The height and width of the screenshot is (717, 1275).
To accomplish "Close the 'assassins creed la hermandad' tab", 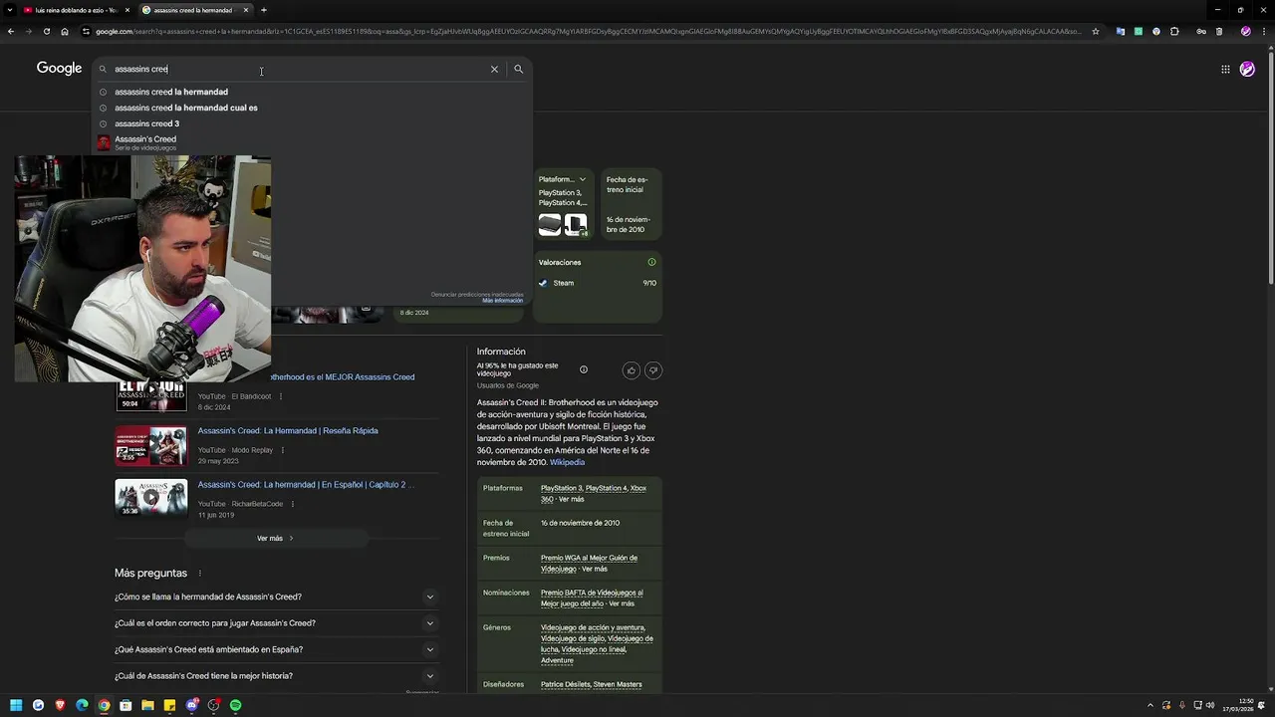I will pos(245,10).
